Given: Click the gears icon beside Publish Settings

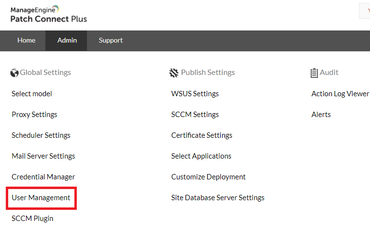Looking at the screenshot, I should click(174, 73).
